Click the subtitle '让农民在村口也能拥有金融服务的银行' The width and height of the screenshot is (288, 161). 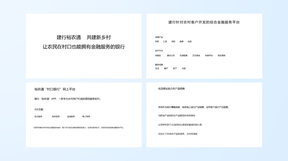(x=84, y=47)
